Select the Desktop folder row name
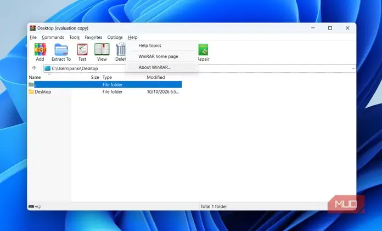Image resolution: width=382 pixels, height=231 pixels. (43, 92)
